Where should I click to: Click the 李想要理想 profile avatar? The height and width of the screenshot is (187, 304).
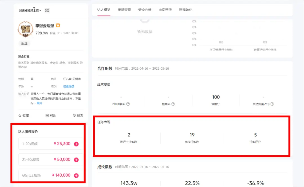[25, 29]
